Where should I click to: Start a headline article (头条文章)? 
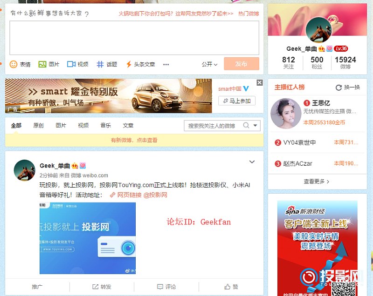(x=140, y=64)
